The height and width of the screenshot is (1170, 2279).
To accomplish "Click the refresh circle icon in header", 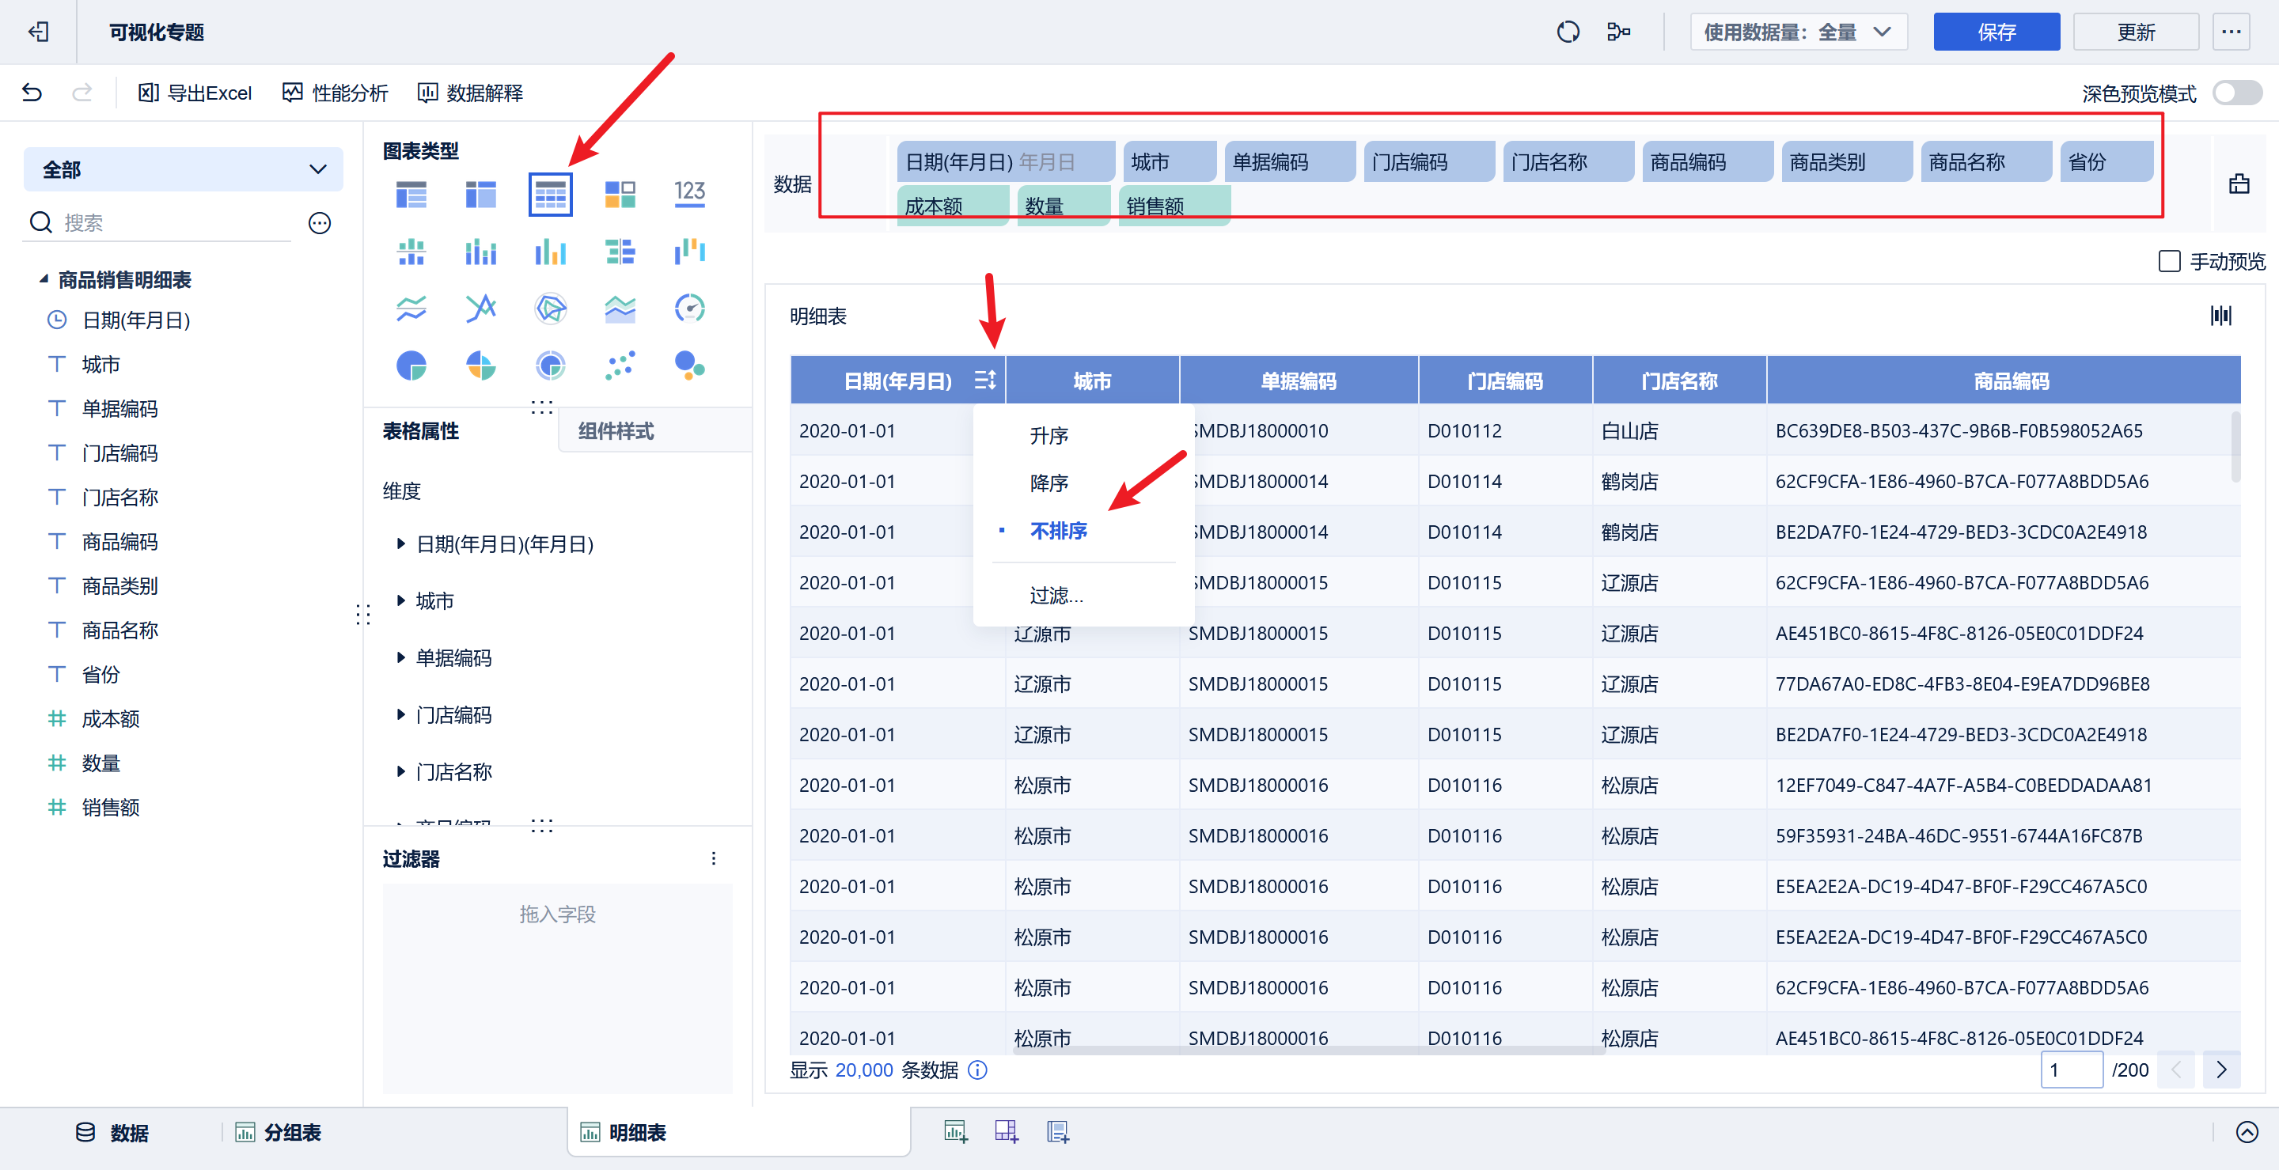I will [1568, 32].
